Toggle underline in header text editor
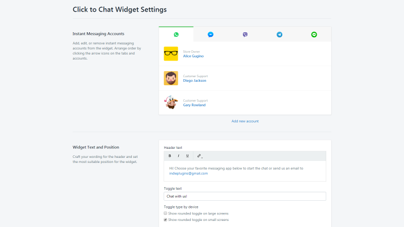This screenshot has height=227, width=404. (187, 156)
